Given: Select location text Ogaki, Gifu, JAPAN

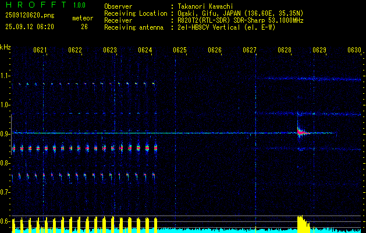Looking at the screenshot, I should click(x=208, y=13).
